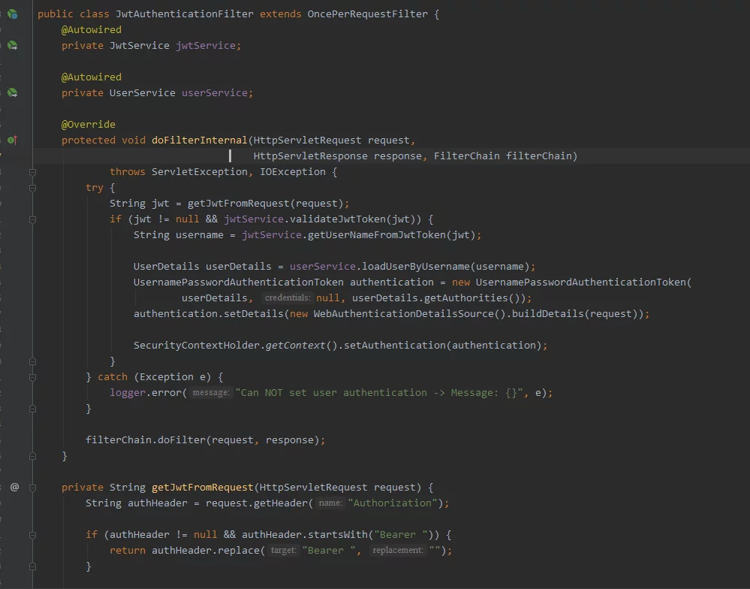
Task: Click the 'credentials:' parameter hint
Action: pyautogui.click(x=288, y=298)
